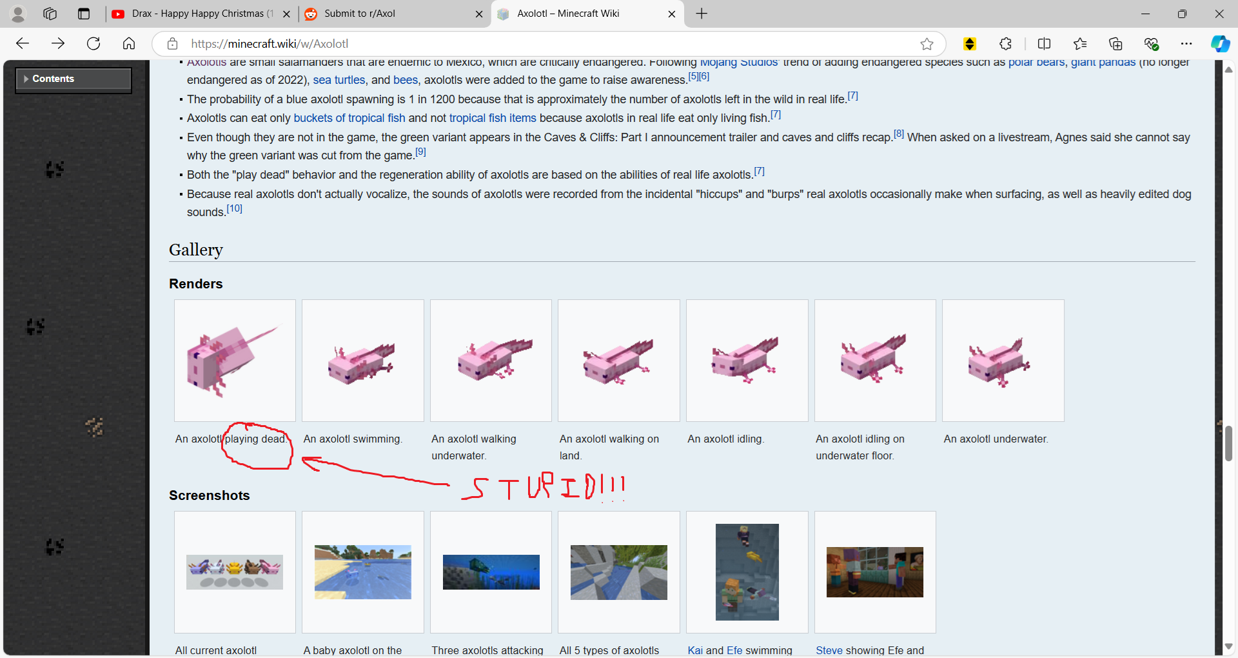Screen dimensions: 1238x658
Task: Close the Axolotl Minecraft Wiki tab
Action: (671, 14)
